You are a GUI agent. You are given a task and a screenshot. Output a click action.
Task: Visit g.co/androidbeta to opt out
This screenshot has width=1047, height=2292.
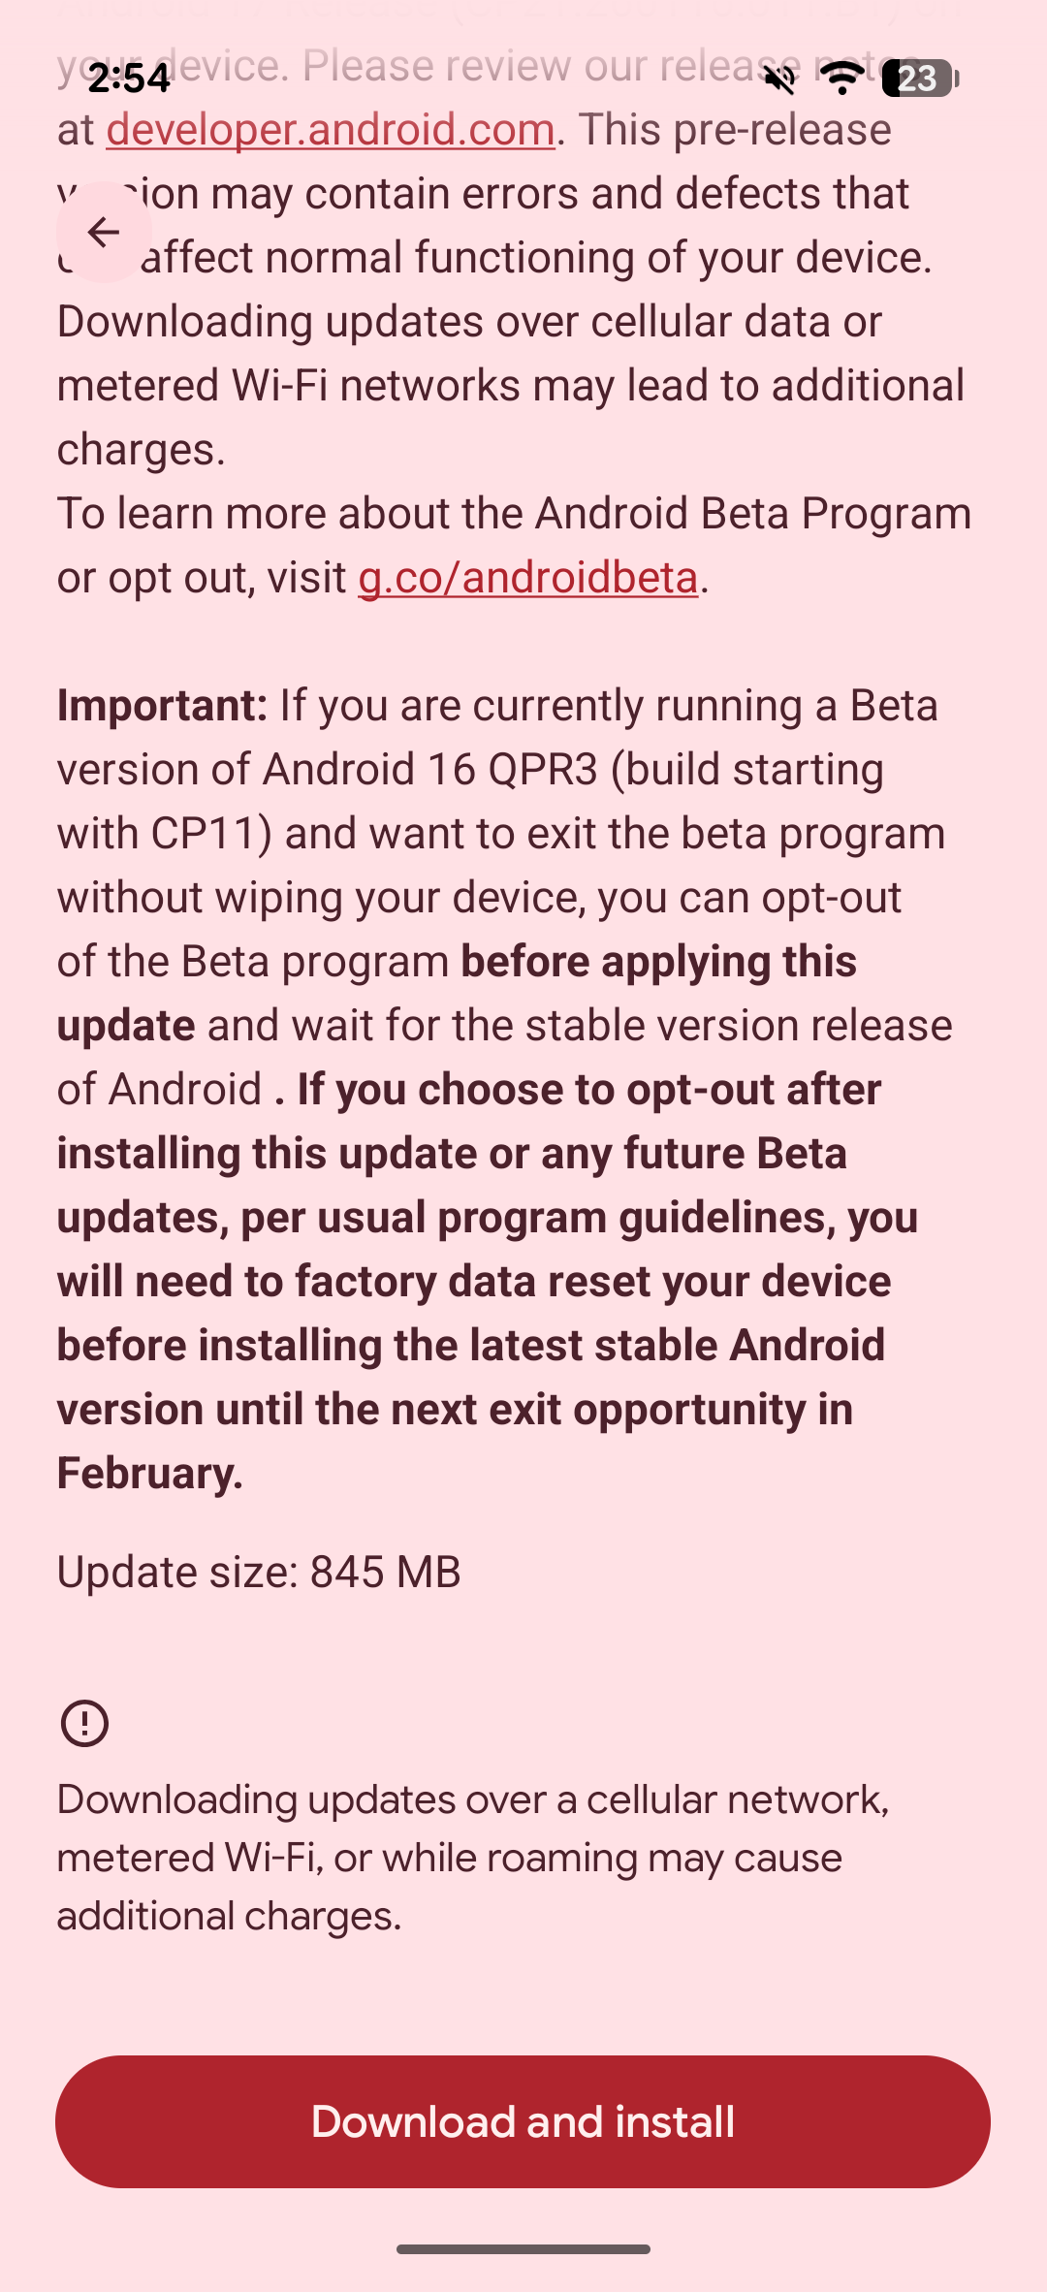527,578
